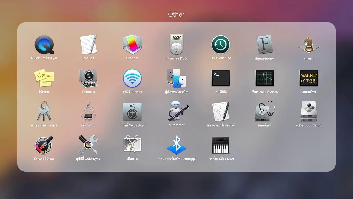
Task: Launch the Image Capture camera icon
Action: [x=88, y=78]
